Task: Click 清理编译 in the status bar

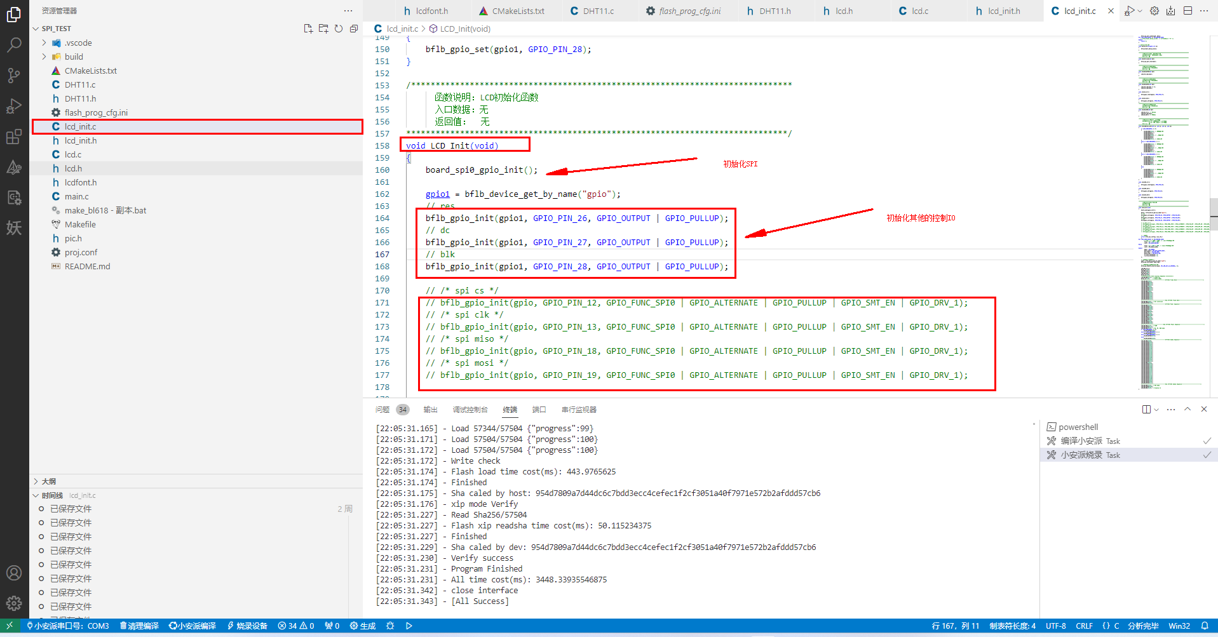Action: point(139,626)
